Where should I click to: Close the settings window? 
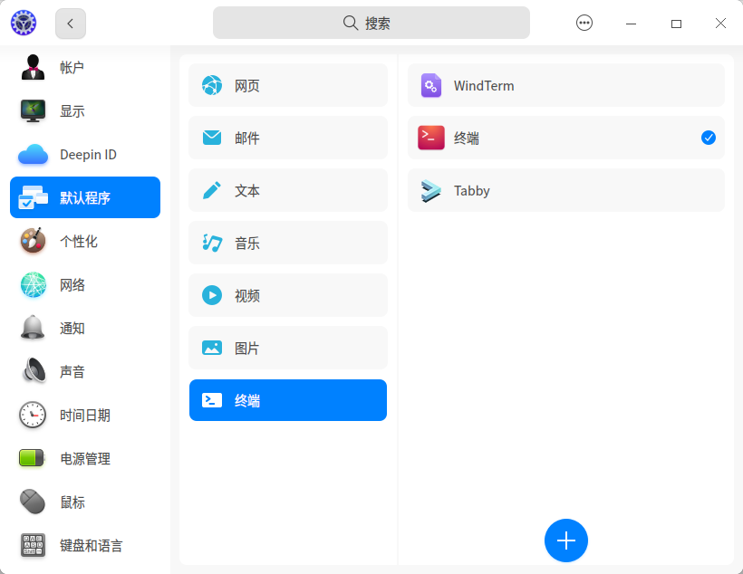(x=720, y=24)
